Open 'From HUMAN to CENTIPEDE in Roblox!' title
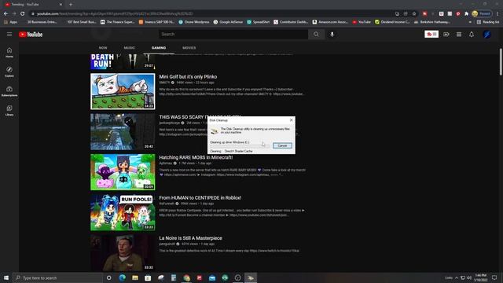503x283 pixels. pos(200,198)
